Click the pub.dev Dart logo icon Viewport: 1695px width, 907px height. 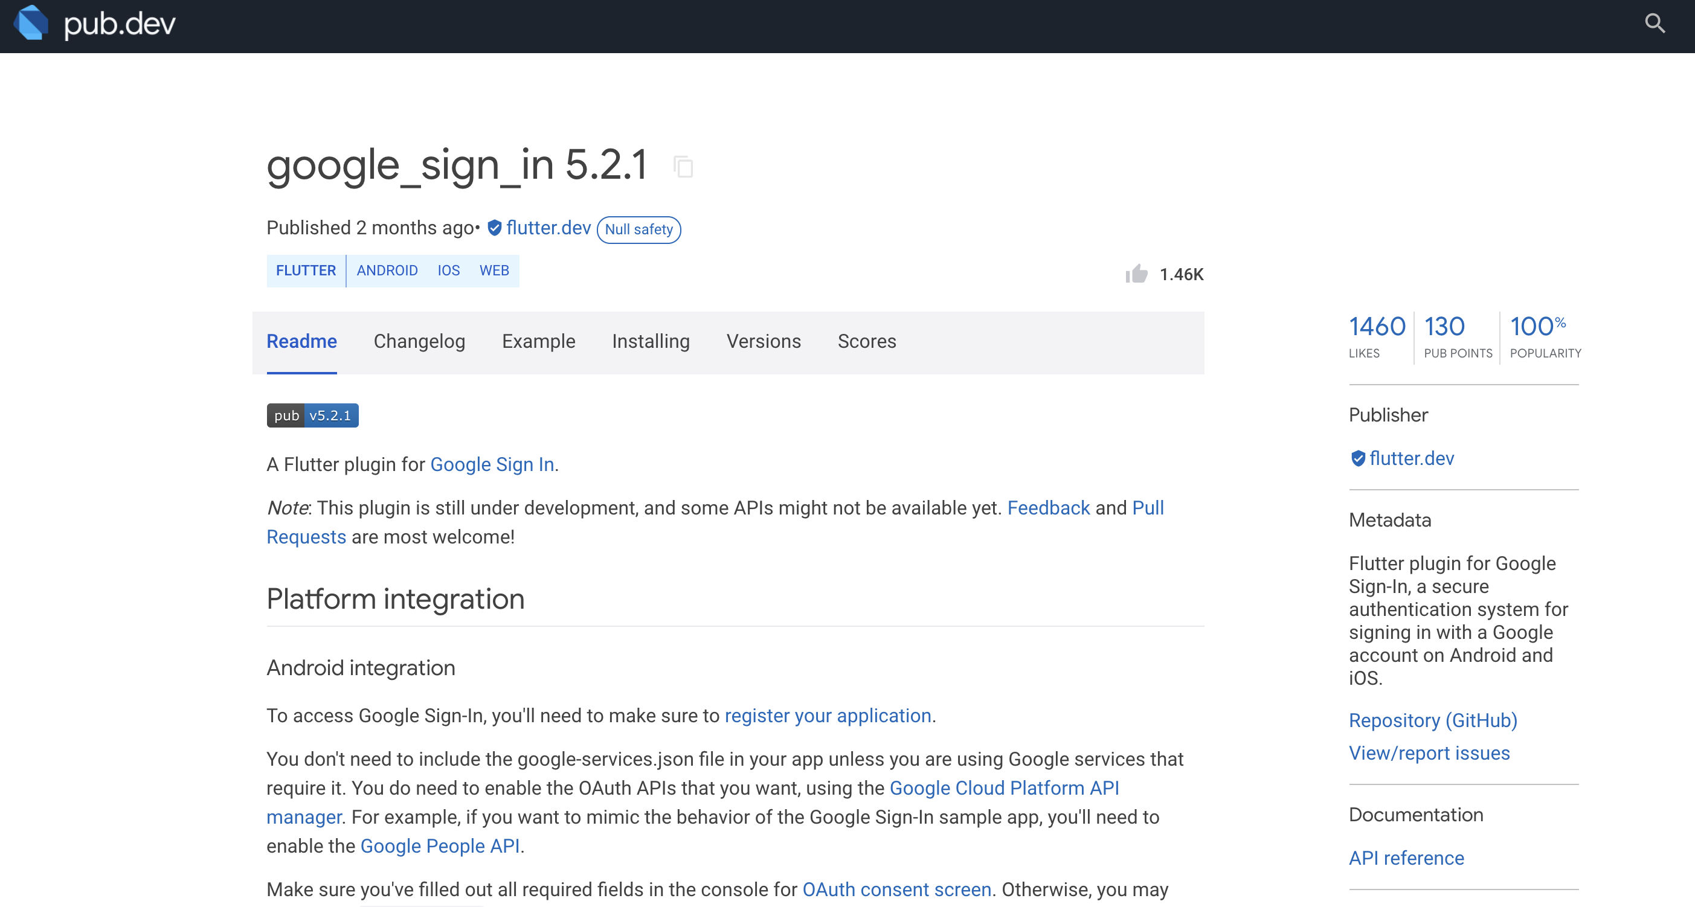[31, 23]
